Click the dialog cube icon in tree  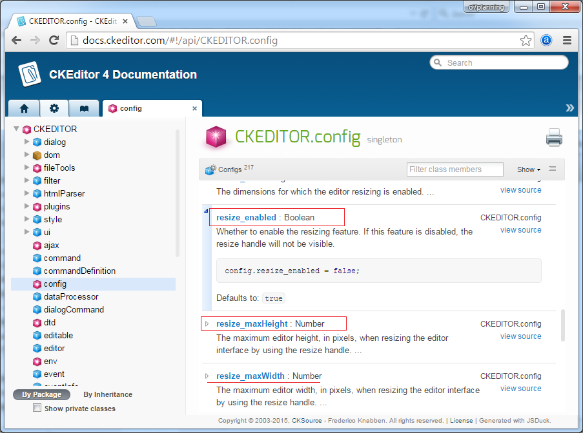pos(37,142)
